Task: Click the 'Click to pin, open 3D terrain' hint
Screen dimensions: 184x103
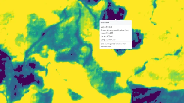Action: 113,45
